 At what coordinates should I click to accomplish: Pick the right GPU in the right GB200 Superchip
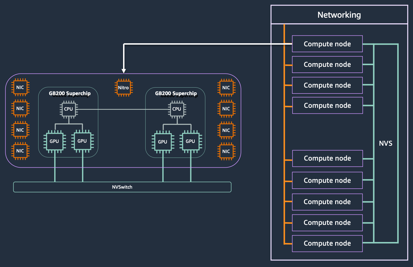[191, 141]
